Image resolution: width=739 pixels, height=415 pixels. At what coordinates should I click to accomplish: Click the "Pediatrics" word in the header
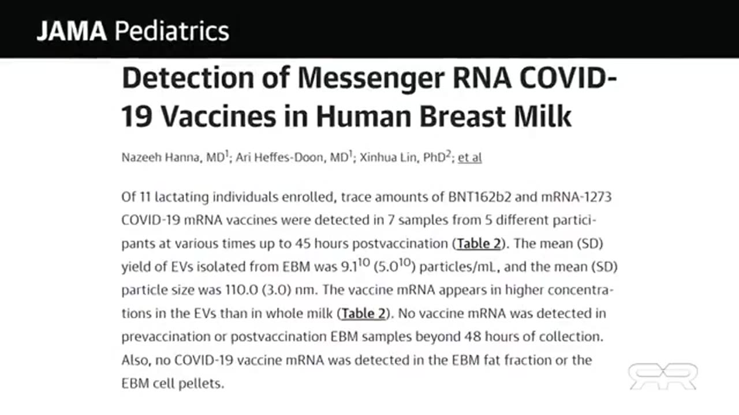click(x=171, y=31)
